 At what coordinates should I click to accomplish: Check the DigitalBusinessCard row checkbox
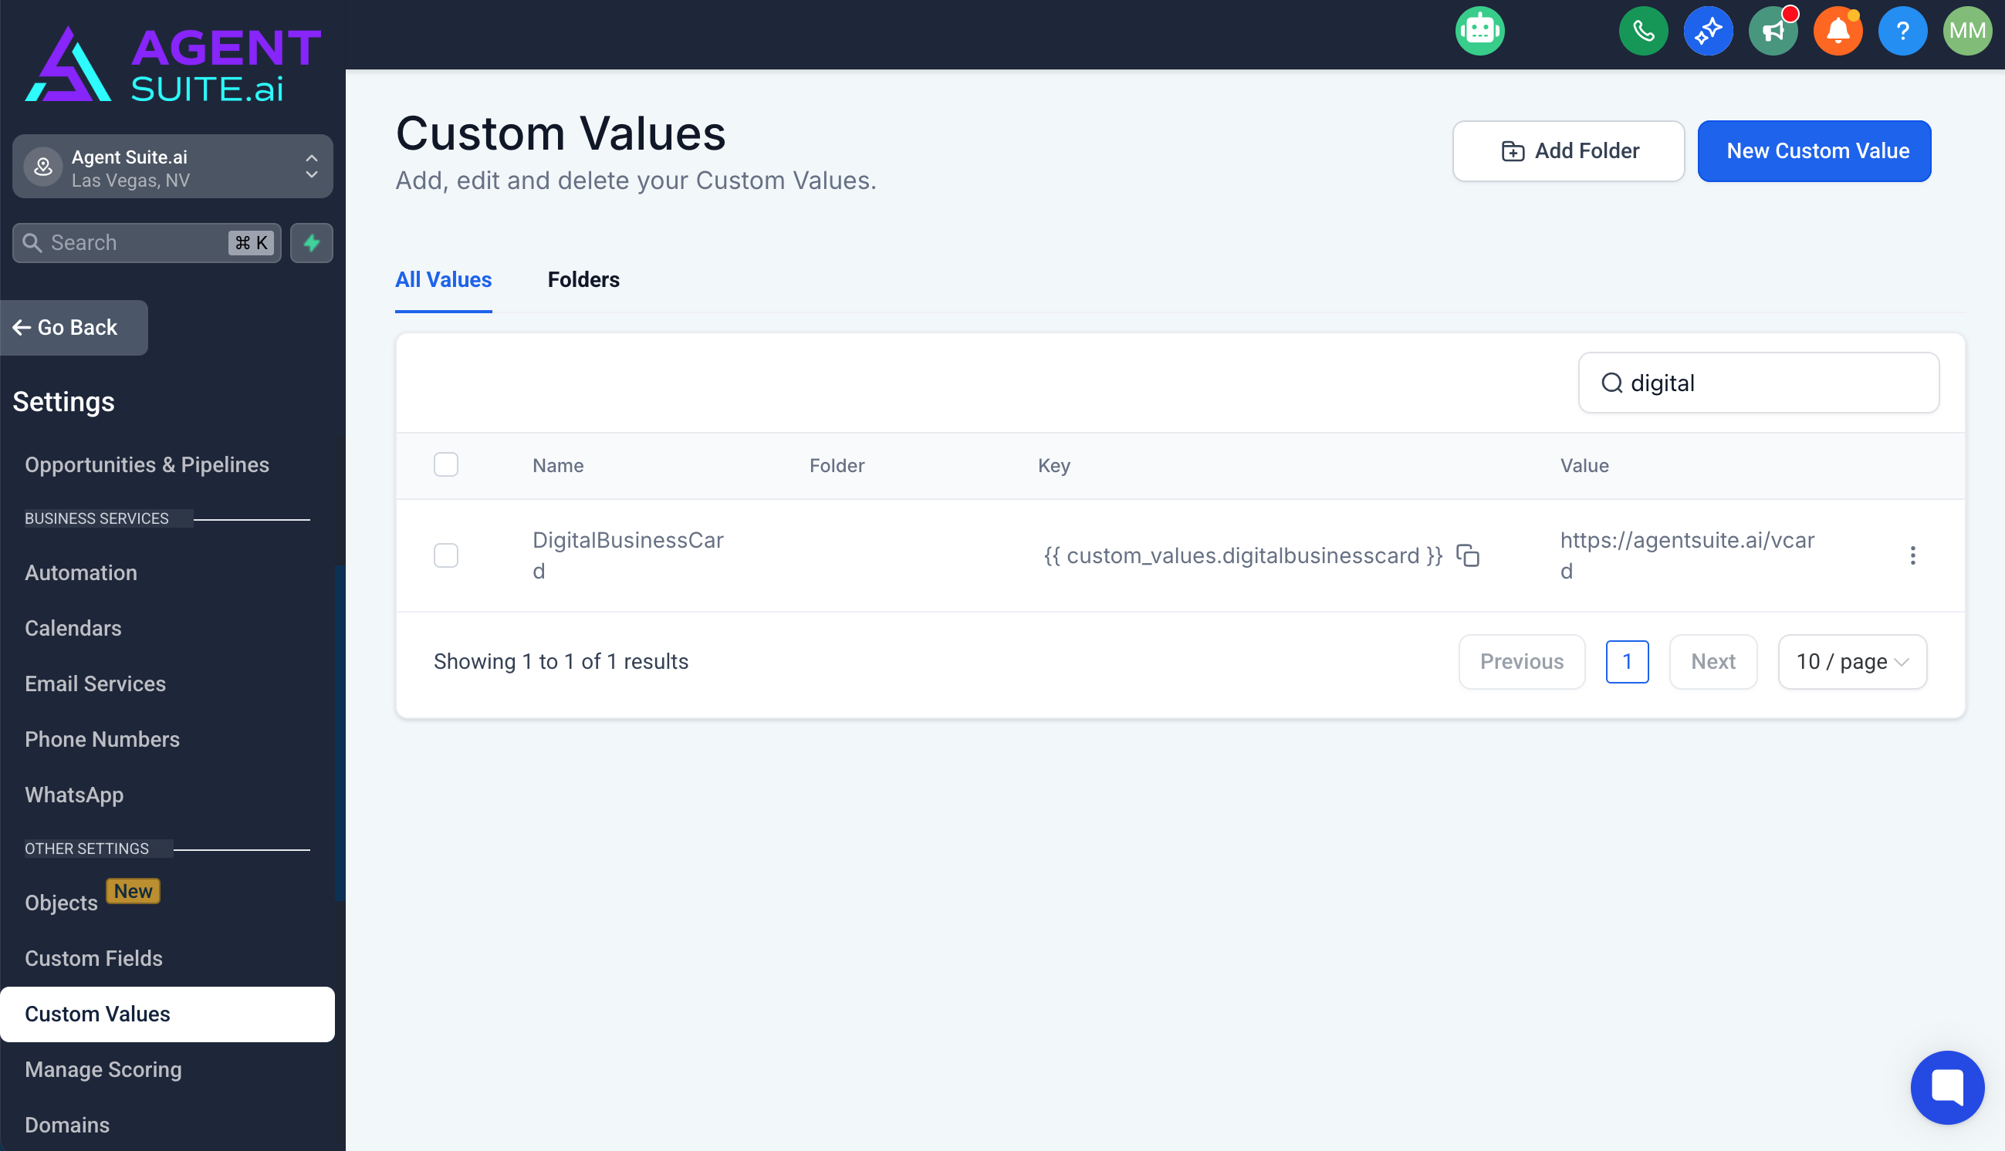tap(446, 555)
